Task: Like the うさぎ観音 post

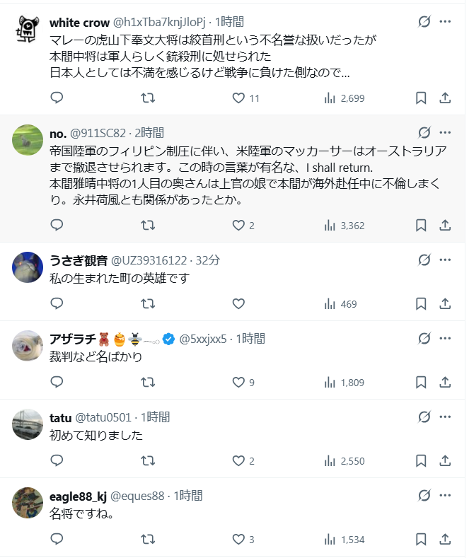Action: [x=238, y=304]
